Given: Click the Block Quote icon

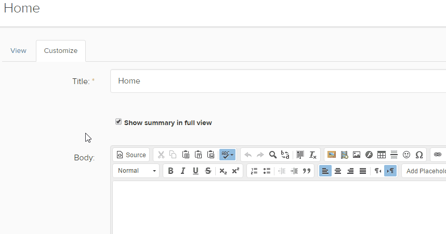Looking at the screenshot, I should (x=307, y=171).
